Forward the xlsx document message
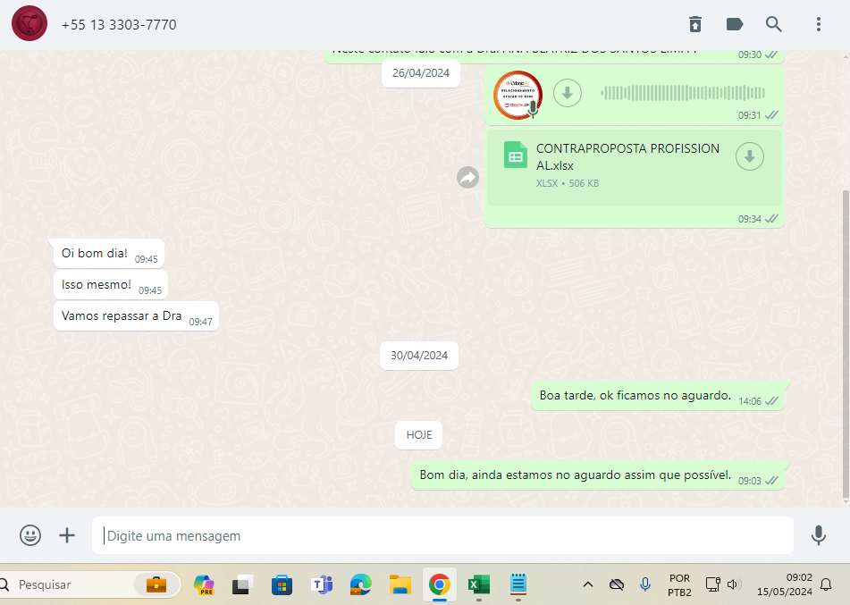The height and width of the screenshot is (605, 850). tap(467, 177)
